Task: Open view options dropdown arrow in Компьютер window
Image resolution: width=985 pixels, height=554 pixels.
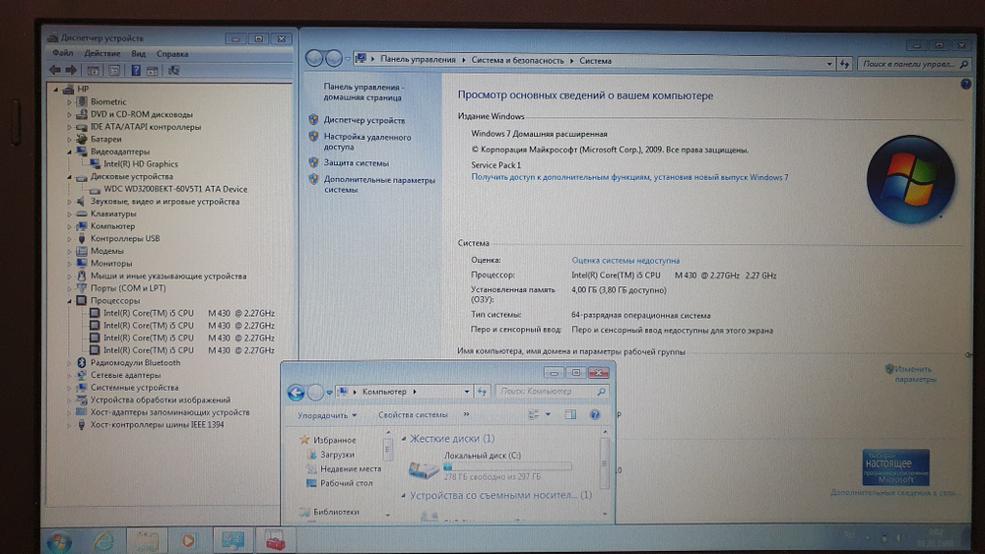Action: point(548,414)
